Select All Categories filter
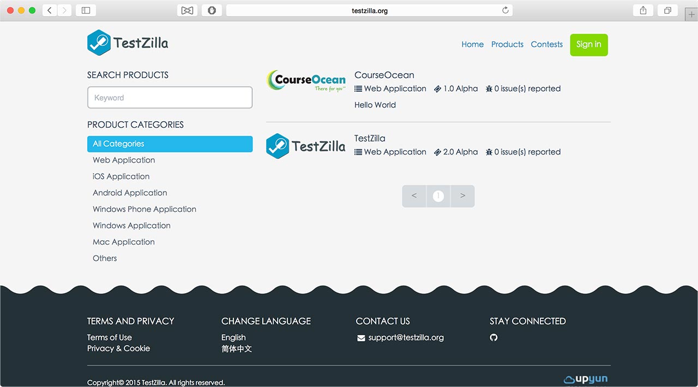The height and width of the screenshot is (387, 698). point(170,144)
